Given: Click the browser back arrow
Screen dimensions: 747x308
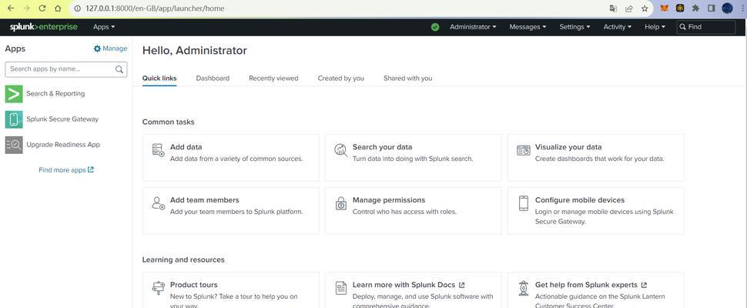Looking at the screenshot, I should click(x=11, y=8).
